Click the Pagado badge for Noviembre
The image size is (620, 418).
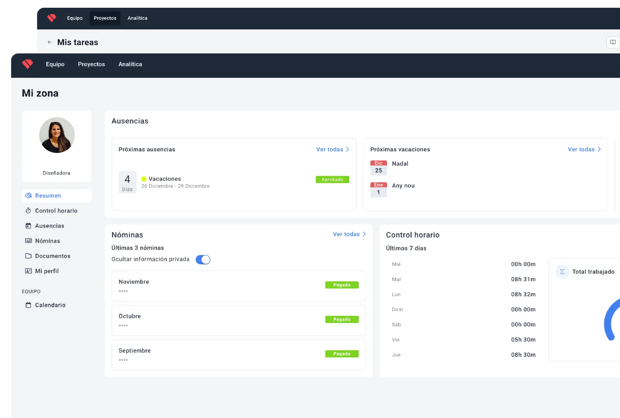[342, 285]
